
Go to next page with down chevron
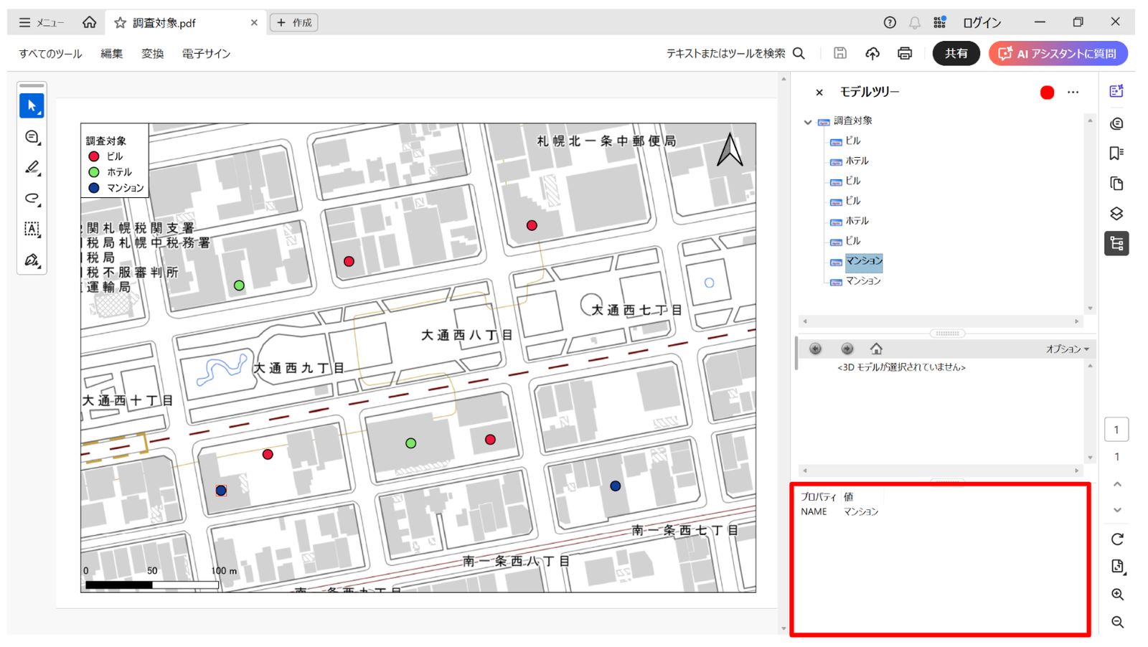pos(1117,510)
